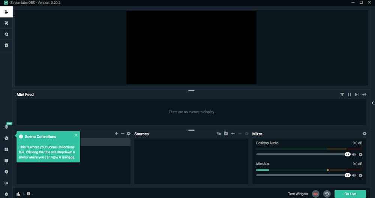The width and height of the screenshot is (375, 198).
Task: Open the Mixer settings gear
Action: 364,134
